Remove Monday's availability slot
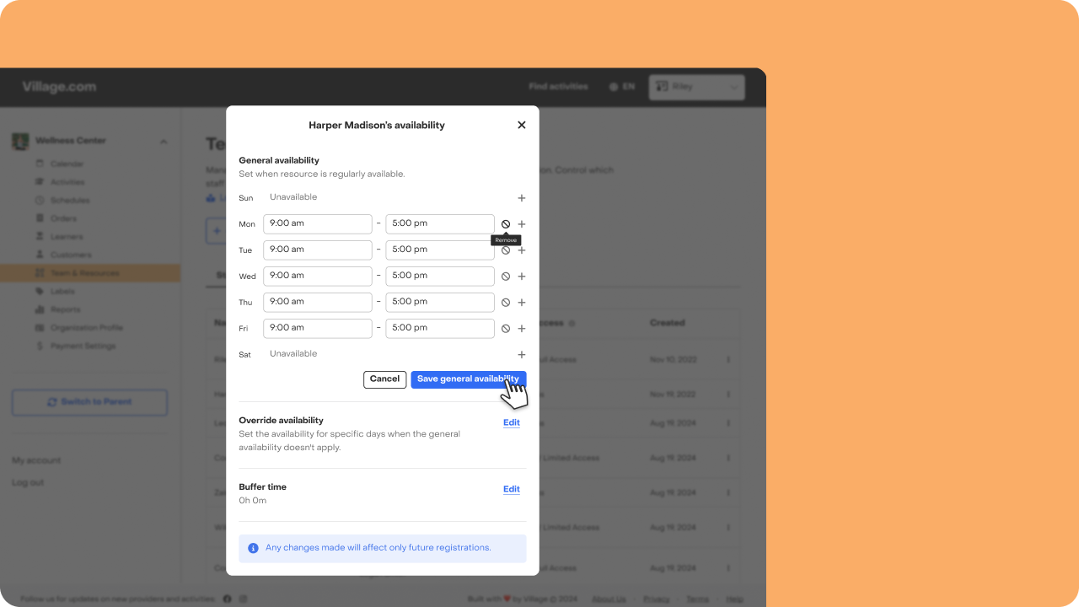 (x=506, y=224)
